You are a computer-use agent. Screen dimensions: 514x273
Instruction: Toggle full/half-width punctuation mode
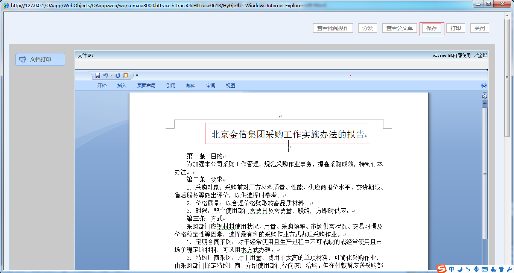coord(467,269)
